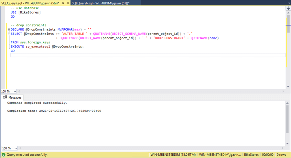Click the NVARCHAR(max) type keyword
291x158 pixels.
tap(70, 29)
